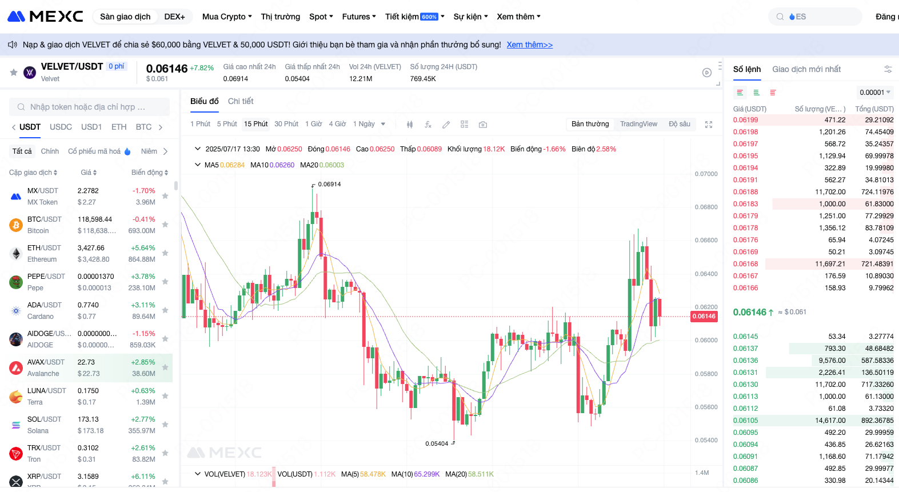
Task: Favorite the AVAX/USDT pair star
Action: point(165,367)
